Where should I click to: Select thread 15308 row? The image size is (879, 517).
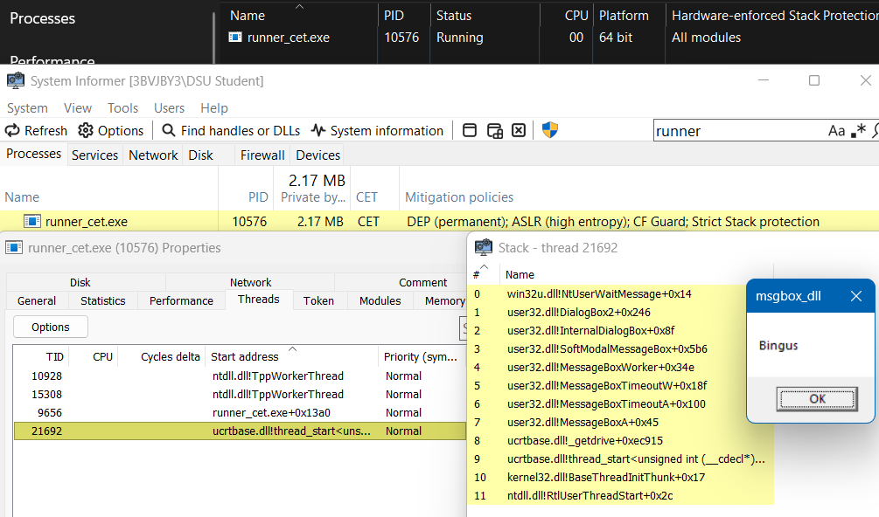coord(240,395)
